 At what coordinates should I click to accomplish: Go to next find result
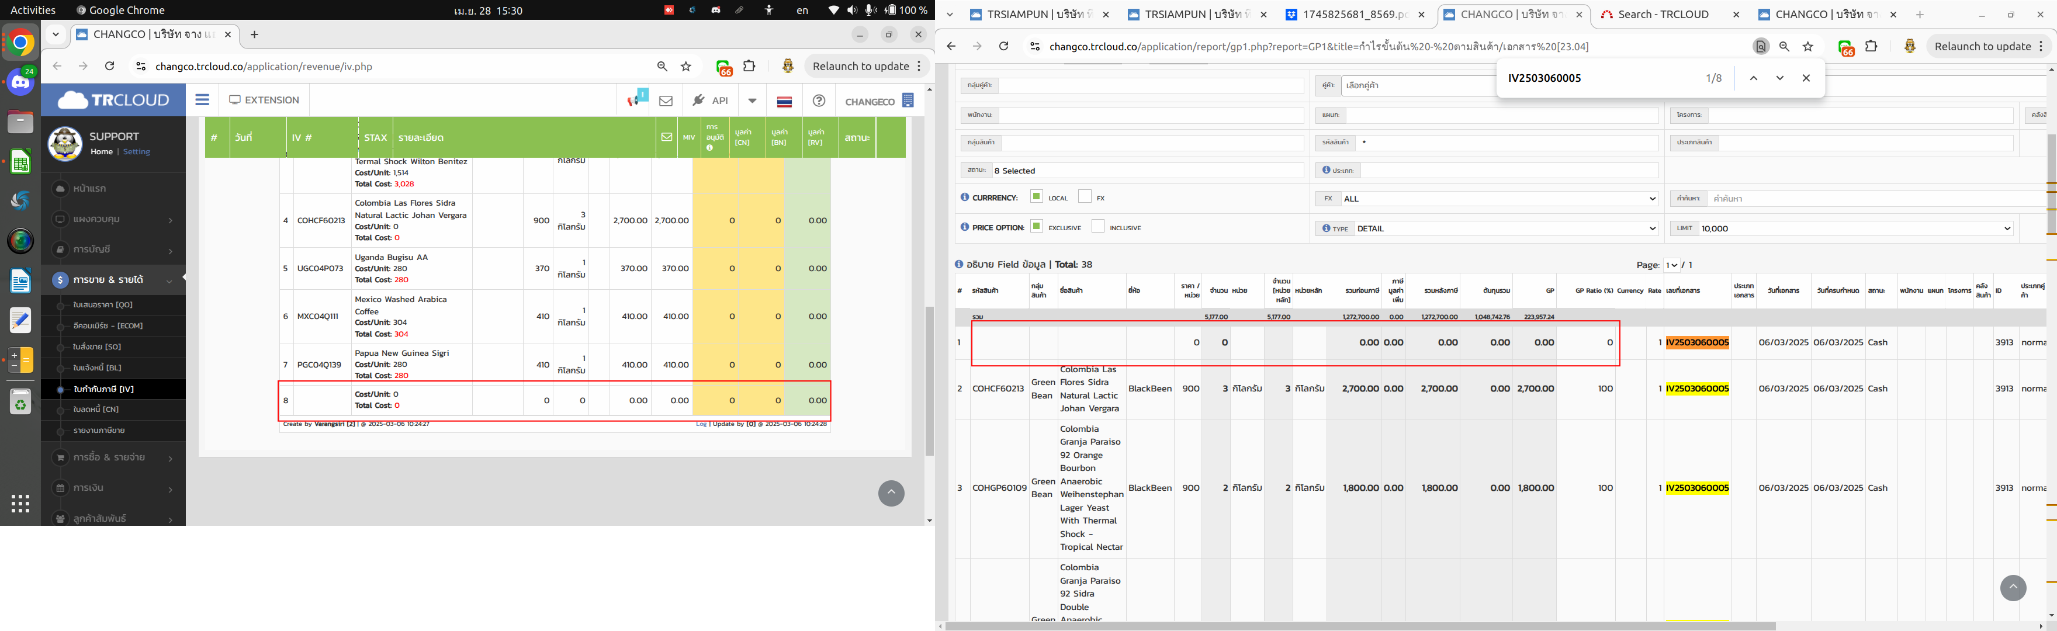[x=1780, y=78]
